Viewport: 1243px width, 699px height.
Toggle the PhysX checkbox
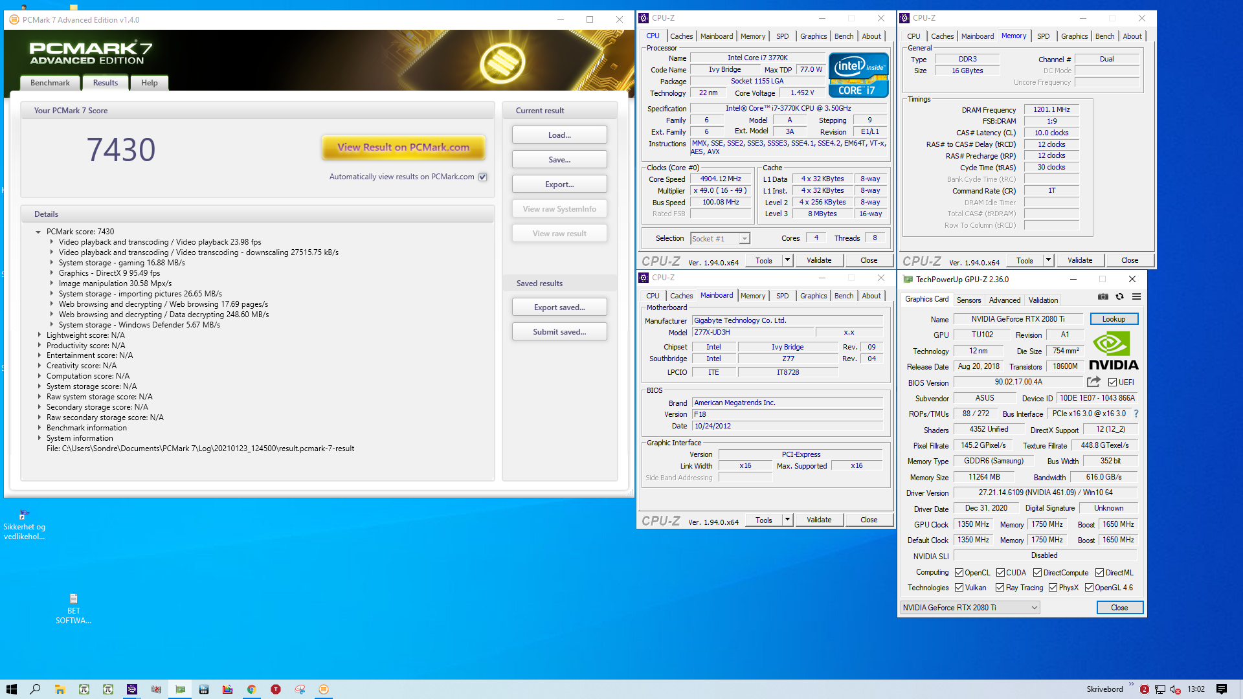click(x=1053, y=587)
